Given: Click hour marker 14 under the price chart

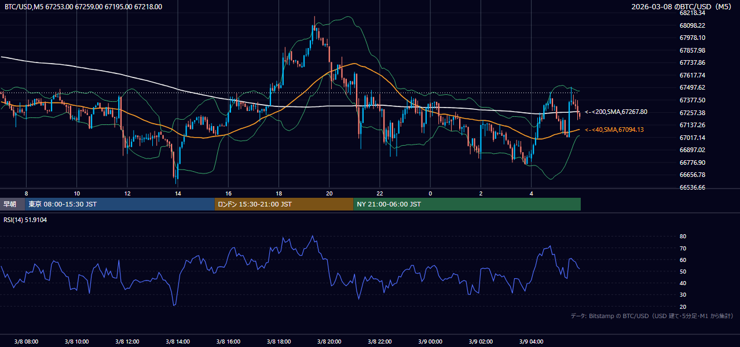Looking at the screenshot, I should point(178,193).
